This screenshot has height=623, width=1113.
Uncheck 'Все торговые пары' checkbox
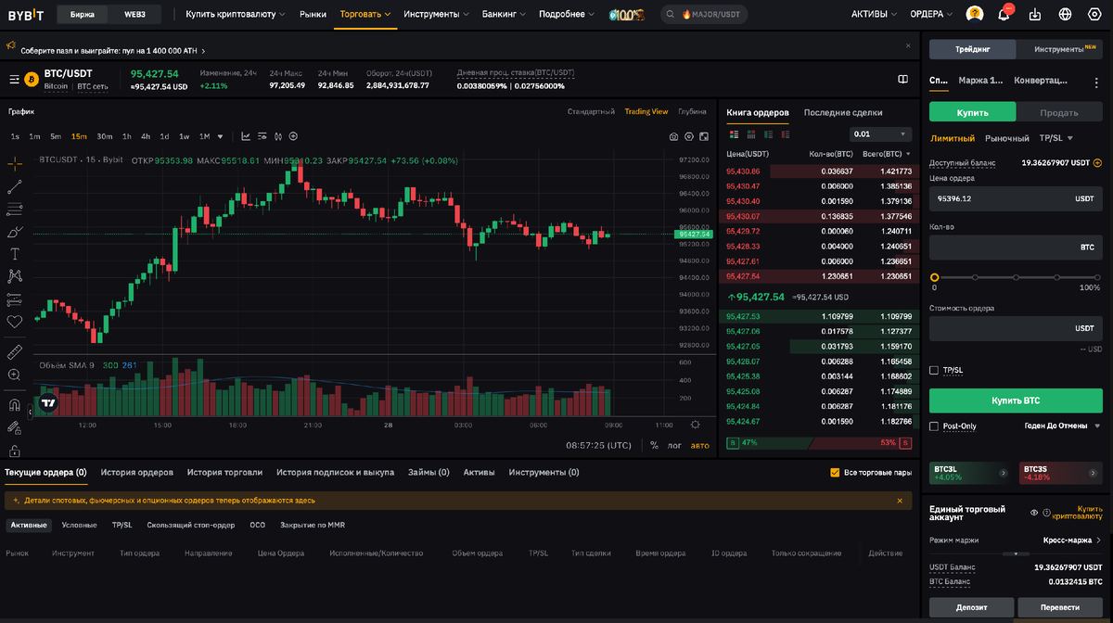tap(835, 473)
